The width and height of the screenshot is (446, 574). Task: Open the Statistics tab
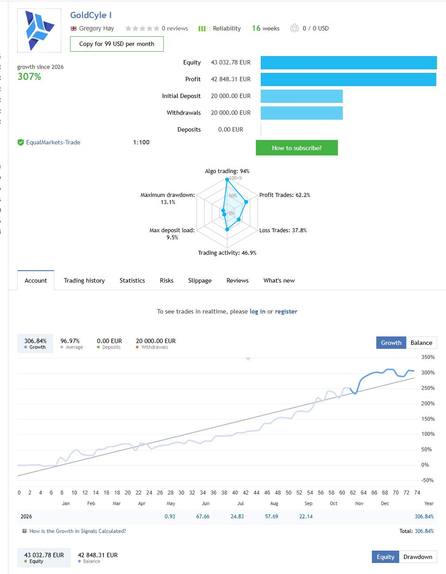click(132, 280)
